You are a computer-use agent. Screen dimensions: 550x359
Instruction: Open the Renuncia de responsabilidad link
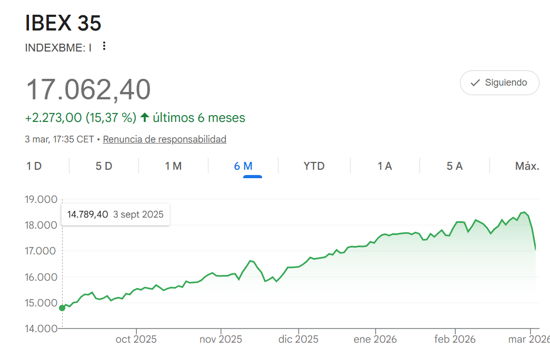tap(165, 139)
